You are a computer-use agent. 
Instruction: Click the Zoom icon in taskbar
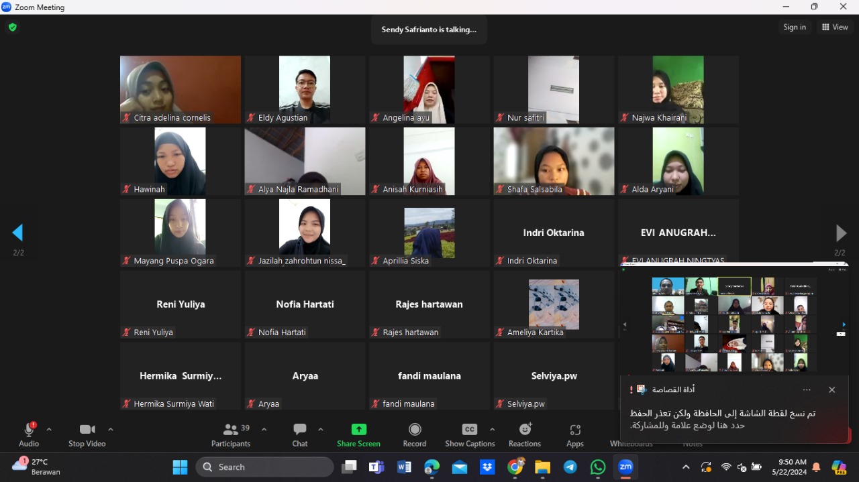click(x=625, y=467)
